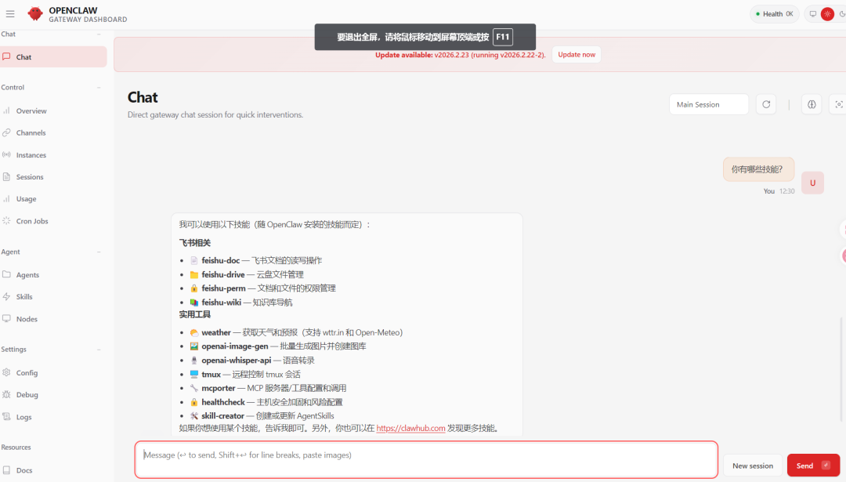
Task: Open Skills via its lightning bolt icon
Action: [6, 296]
